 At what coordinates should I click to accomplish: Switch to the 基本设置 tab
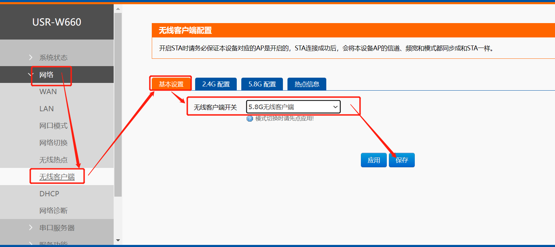tap(171, 84)
